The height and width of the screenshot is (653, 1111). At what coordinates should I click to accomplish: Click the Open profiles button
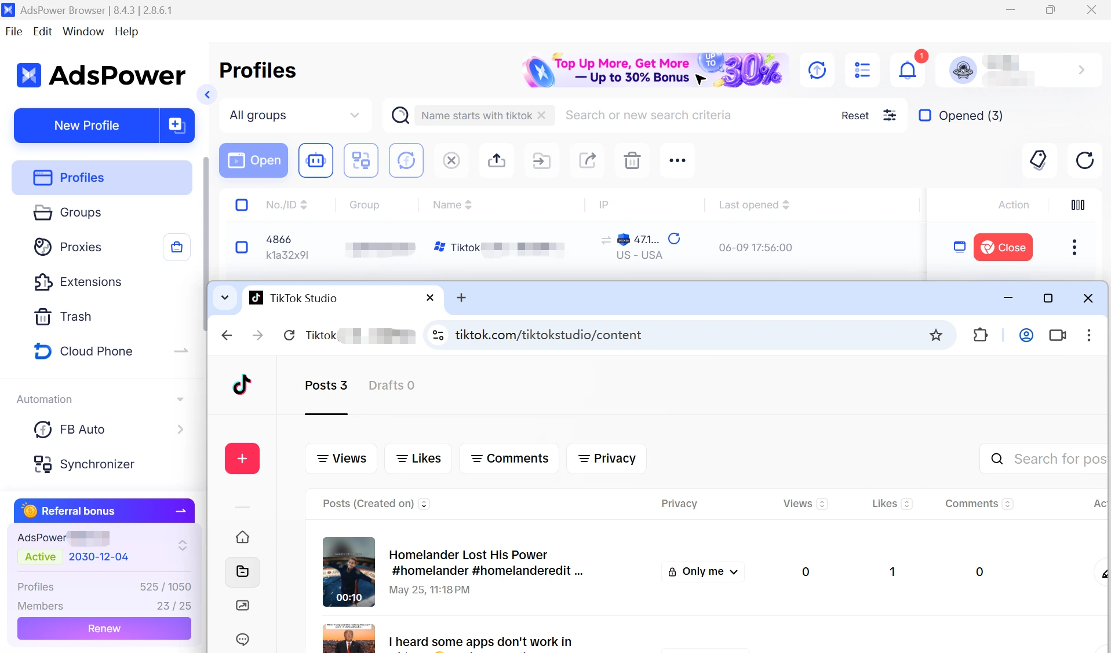tap(254, 160)
